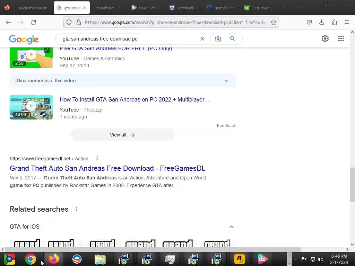The image size is (355, 266).
Task: View site security padlock info
Action: [79, 22]
